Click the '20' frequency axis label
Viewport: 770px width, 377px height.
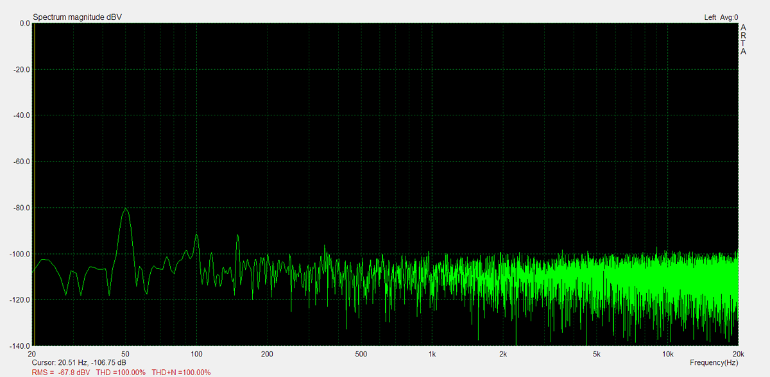pyautogui.click(x=32, y=354)
